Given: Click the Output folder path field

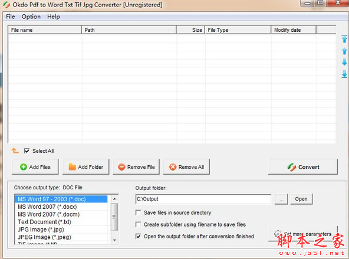Looking at the screenshot, I should click(203, 199).
